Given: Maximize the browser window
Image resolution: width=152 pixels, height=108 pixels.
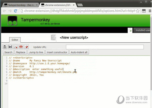Looking at the screenshot, I should click(146, 2).
